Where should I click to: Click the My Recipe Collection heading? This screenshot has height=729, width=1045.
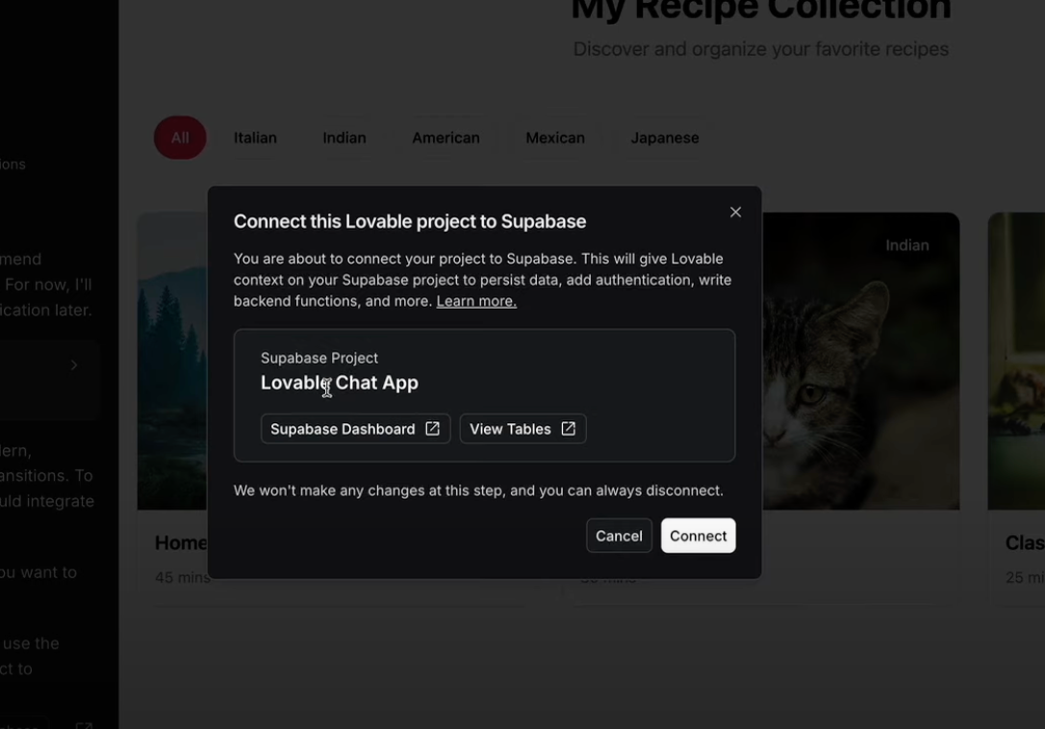coord(761,10)
